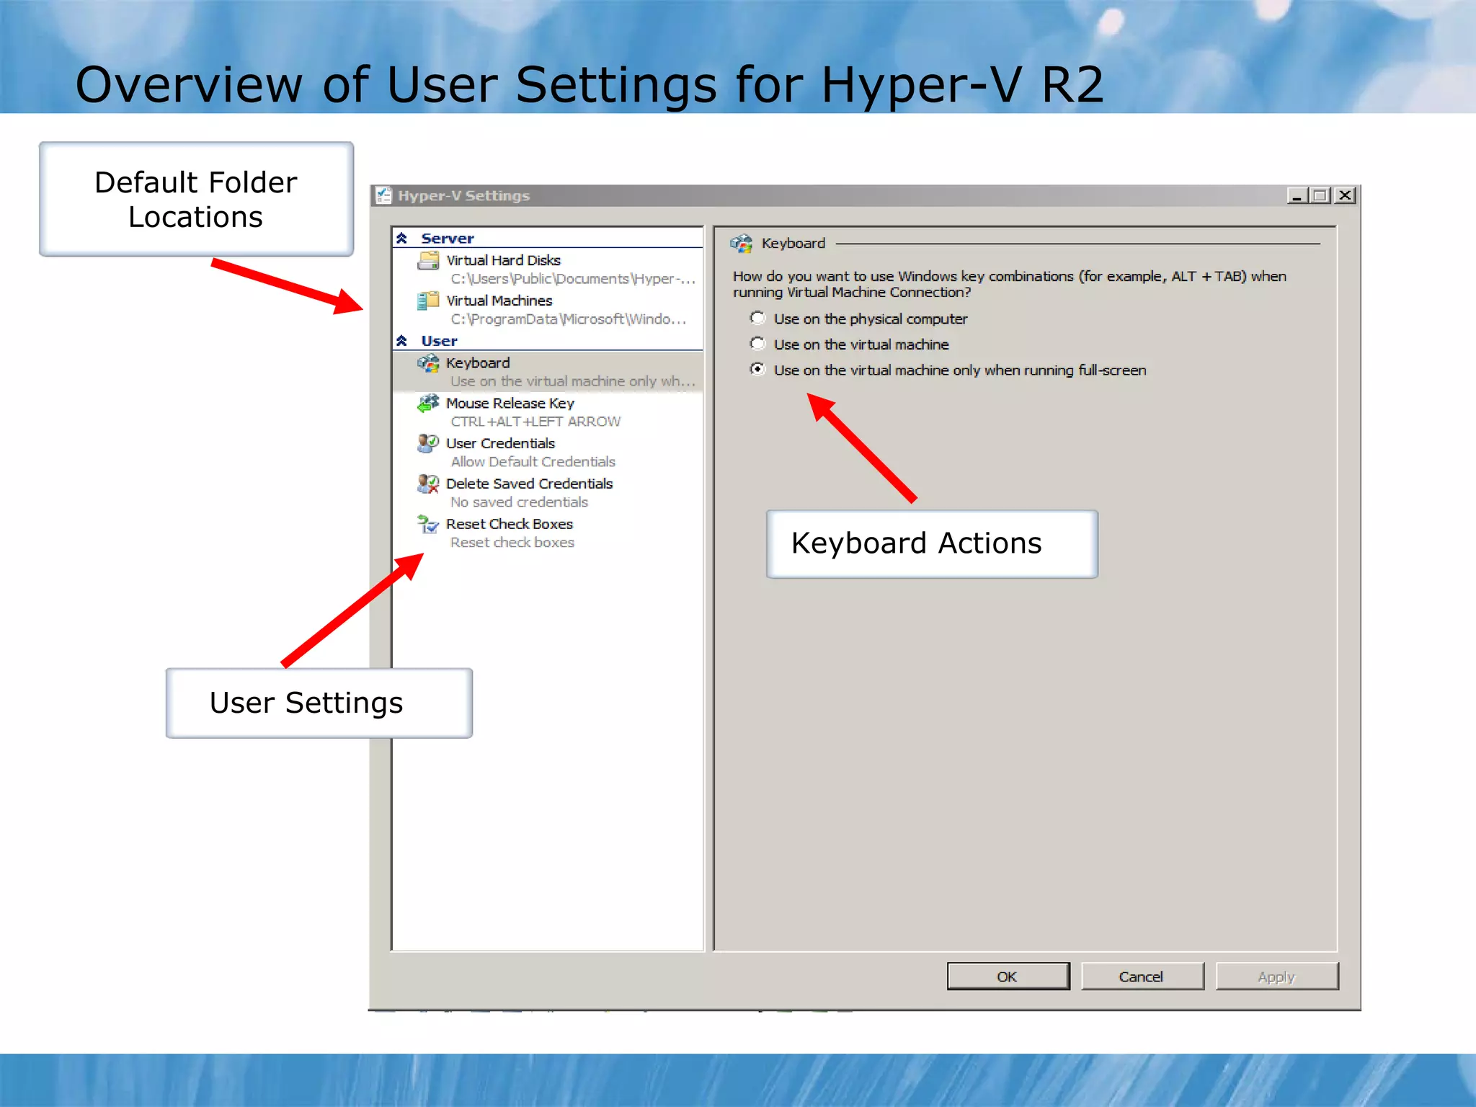This screenshot has height=1107, width=1476.
Task: Click the Apply button
Action: [x=1276, y=977]
